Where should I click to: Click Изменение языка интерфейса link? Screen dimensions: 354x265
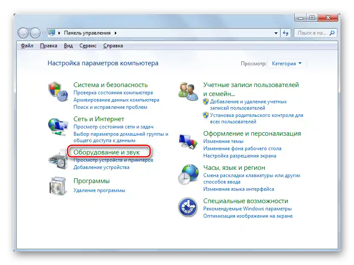coord(239,189)
